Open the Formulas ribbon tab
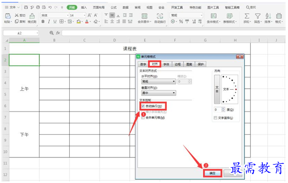This screenshot has width=288, height=183. coord(114,8)
